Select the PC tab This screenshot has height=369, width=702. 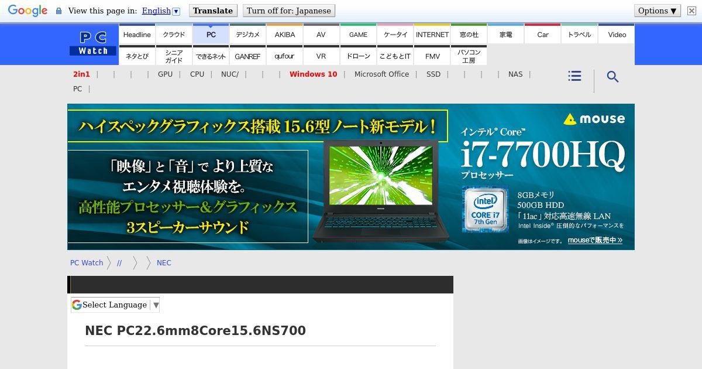click(211, 35)
